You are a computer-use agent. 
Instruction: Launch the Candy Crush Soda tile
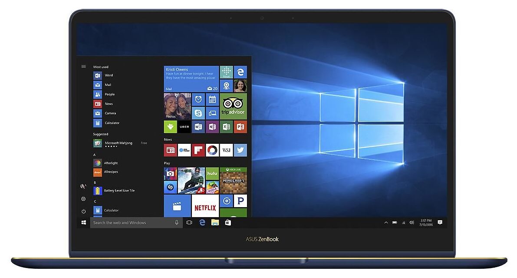pos(212,187)
